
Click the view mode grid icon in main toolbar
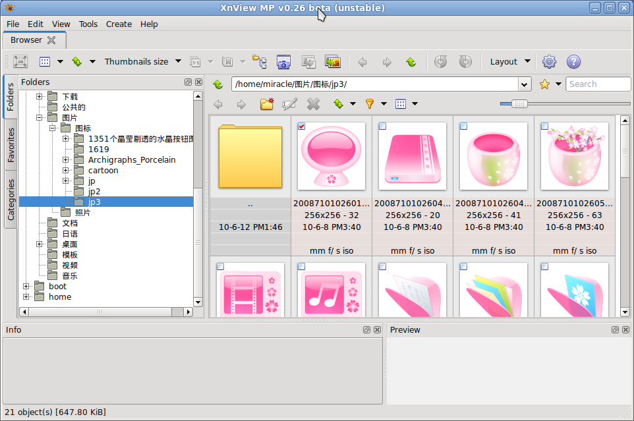point(44,61)
